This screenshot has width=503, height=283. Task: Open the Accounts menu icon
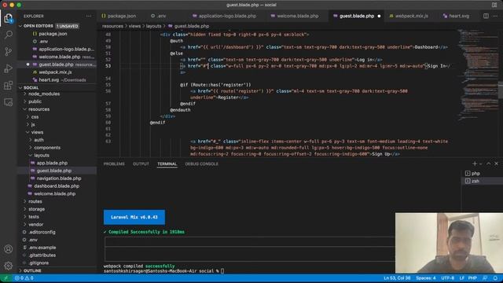pos(9,249)
